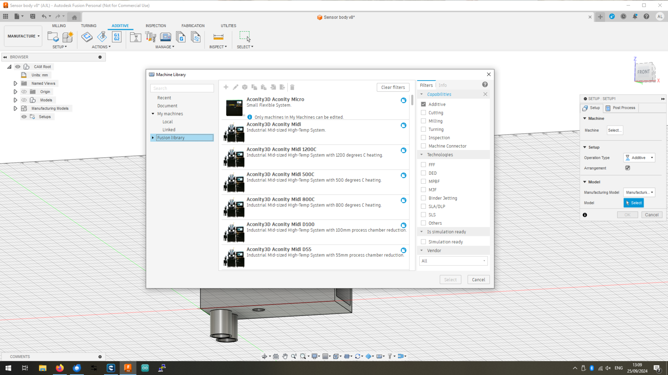Switch to the TURNING ribbon tab
The height and width of the screenshot is (375, 668).
coord(89,26)
